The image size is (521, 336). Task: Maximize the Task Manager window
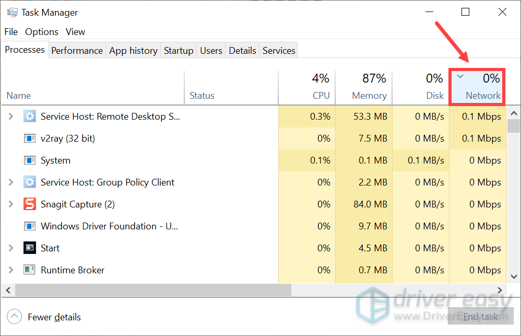(x=465, y=12)
